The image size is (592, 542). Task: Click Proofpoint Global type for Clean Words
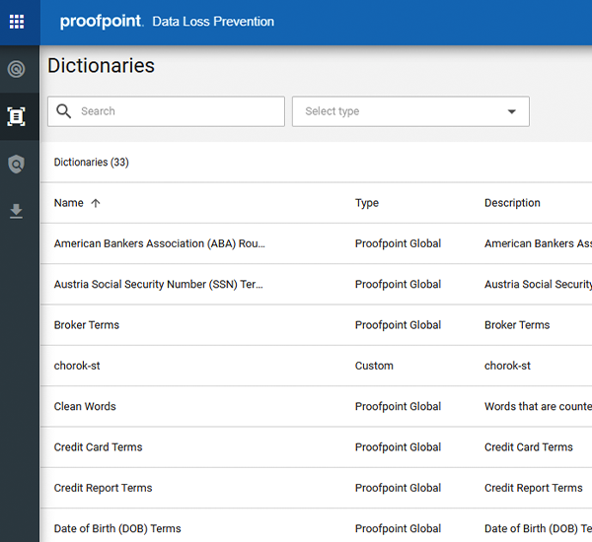pyautogui.click(x=398, y=407)
